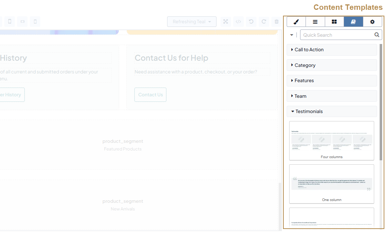Toggle fullscreen editor mode
388x233 pixels.
point(226,21)
